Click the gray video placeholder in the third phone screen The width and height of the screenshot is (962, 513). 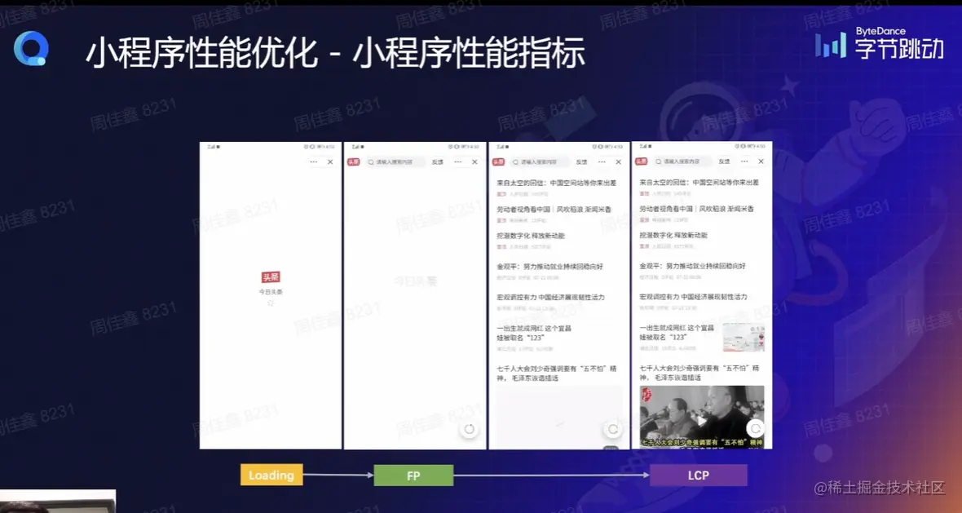point(559,418)
